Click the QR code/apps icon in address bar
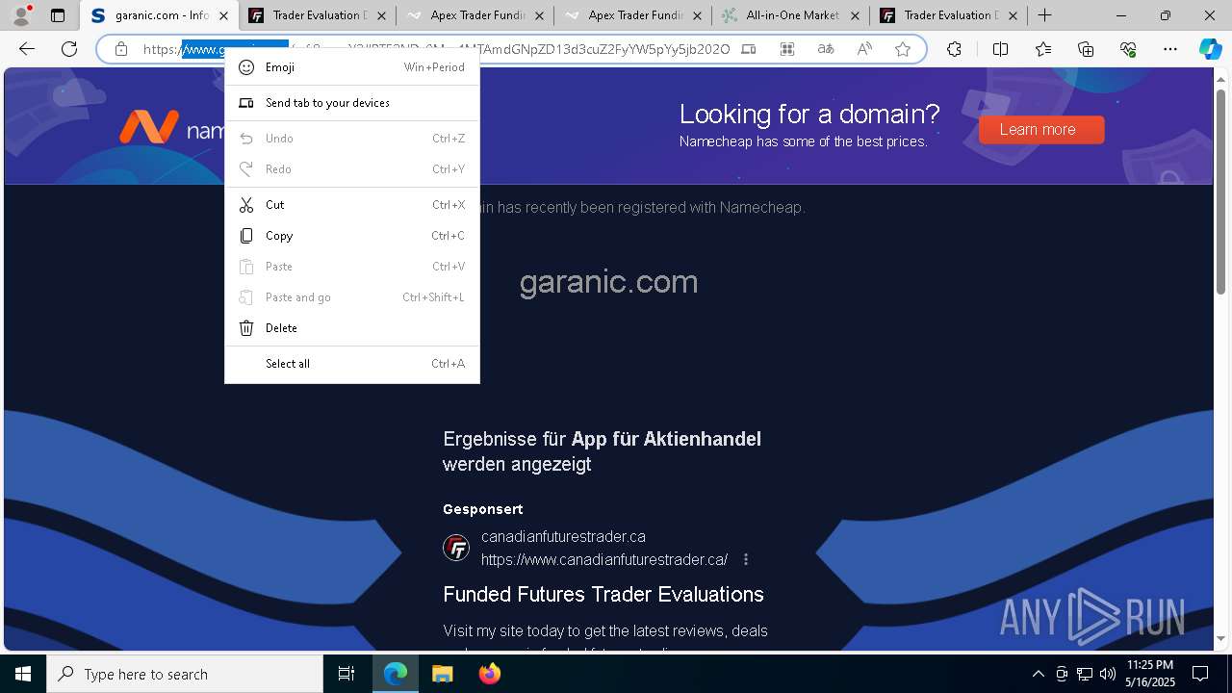Screen dimensions: 1232x693 pyautogui.click(x=787, y=49)
